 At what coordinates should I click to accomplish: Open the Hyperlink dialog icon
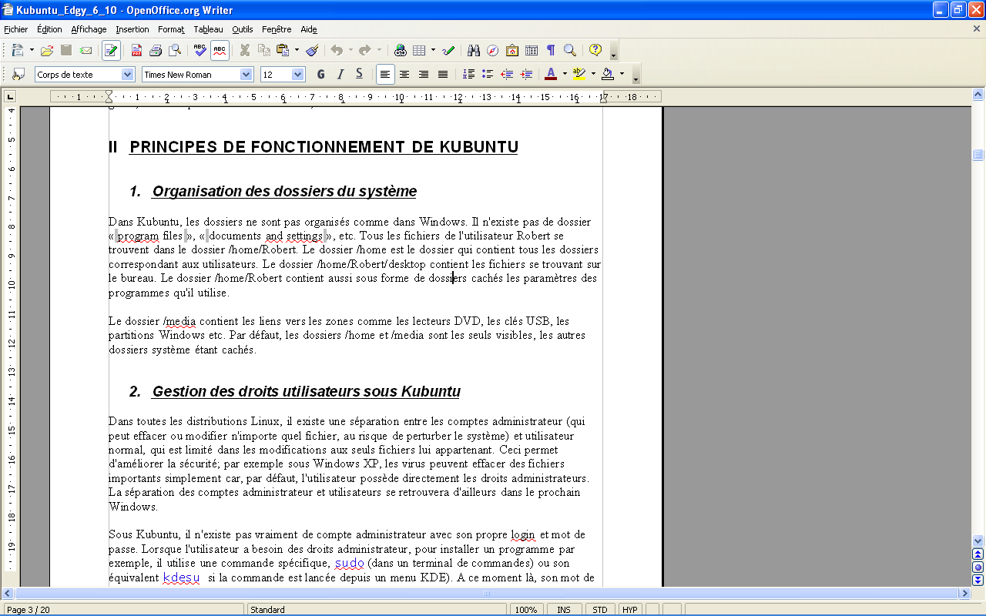click(400, 50)
